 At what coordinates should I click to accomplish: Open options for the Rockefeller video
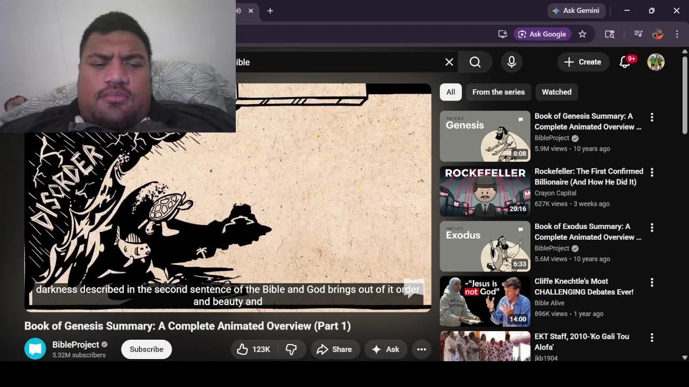coord(652,173)
